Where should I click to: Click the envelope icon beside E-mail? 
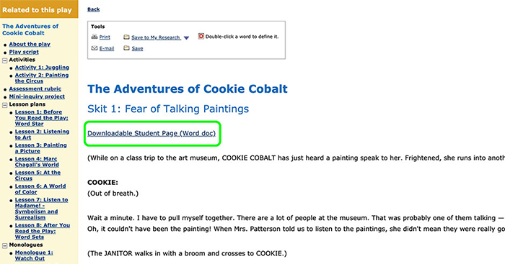tap(95, 48)
